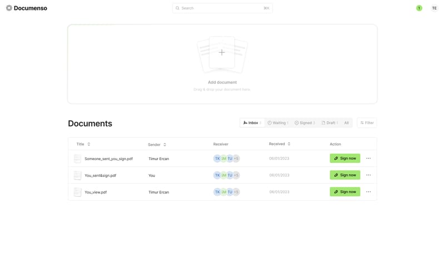
Task: Focus the Search input field
Action: click(x=222, y=8)
